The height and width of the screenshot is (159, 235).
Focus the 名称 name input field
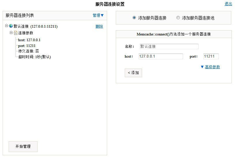[x=169, y=46]
